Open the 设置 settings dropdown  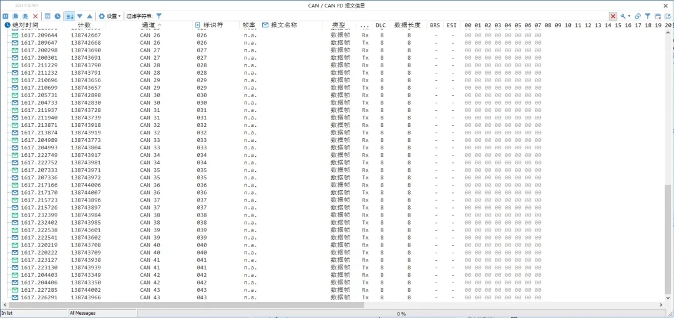(110, 16)
